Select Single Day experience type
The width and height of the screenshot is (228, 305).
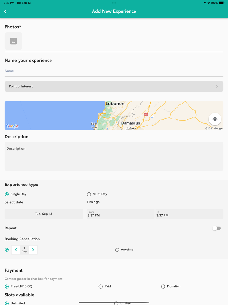click(7, 194)
